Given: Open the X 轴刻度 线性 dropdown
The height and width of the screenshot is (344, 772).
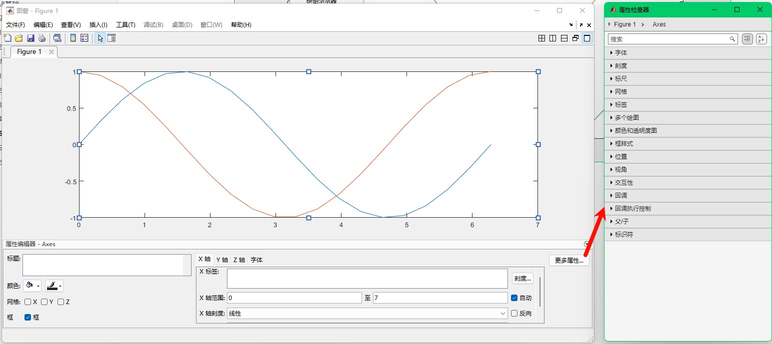Looking at the screenshot, I should [x=367, y=314].
